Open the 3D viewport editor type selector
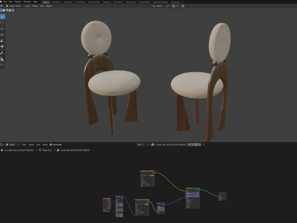 2,6
